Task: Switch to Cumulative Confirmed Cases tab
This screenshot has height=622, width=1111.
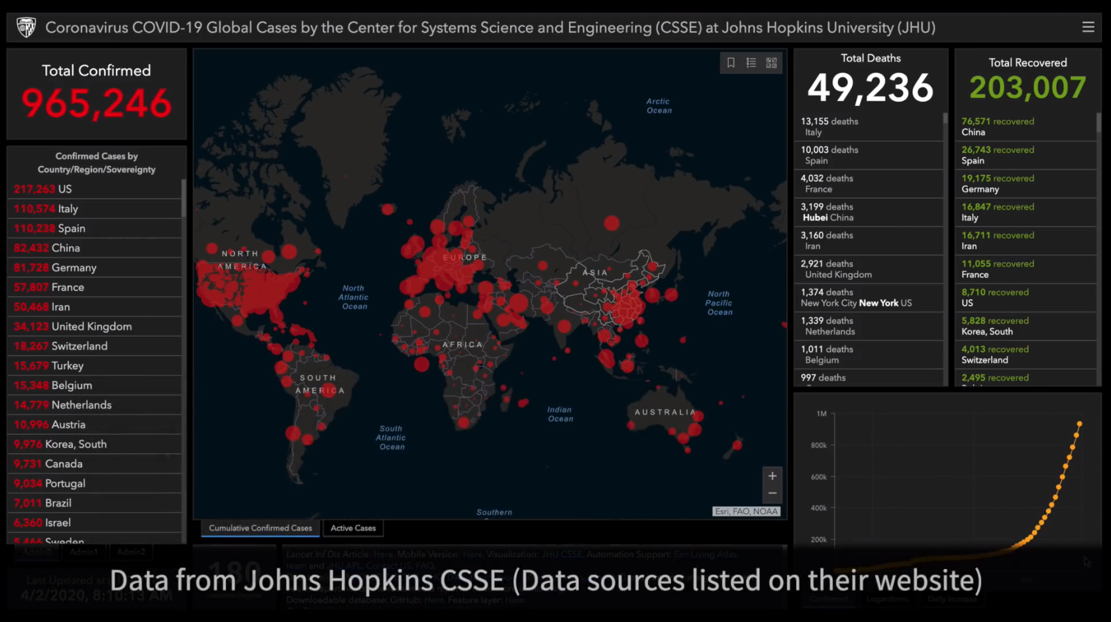Action: pyautogui.click(x=260, y=528)
